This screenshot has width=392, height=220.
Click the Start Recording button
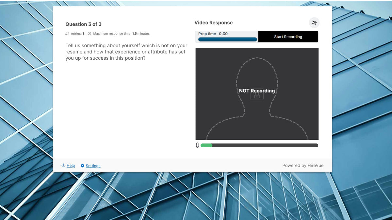click(288, 37)
